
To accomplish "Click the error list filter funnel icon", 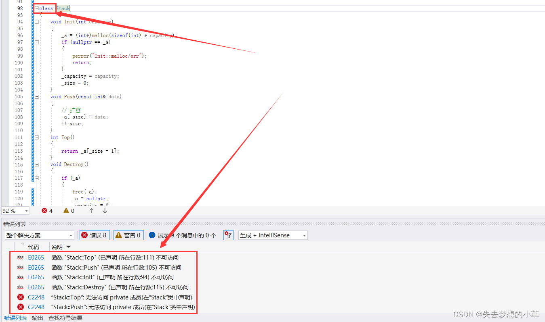I will 229,235.
